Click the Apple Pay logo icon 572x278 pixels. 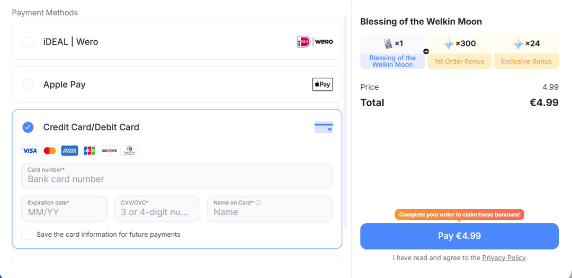tap(323, 85)
